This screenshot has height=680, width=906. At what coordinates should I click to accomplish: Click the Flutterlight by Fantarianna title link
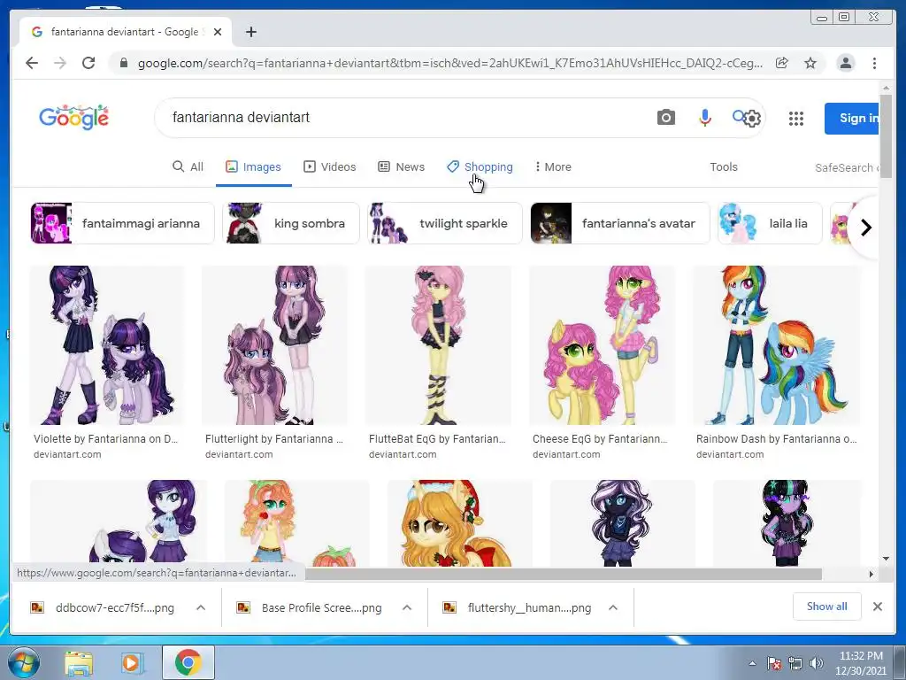pyautogui.click(x=274, y=439)
